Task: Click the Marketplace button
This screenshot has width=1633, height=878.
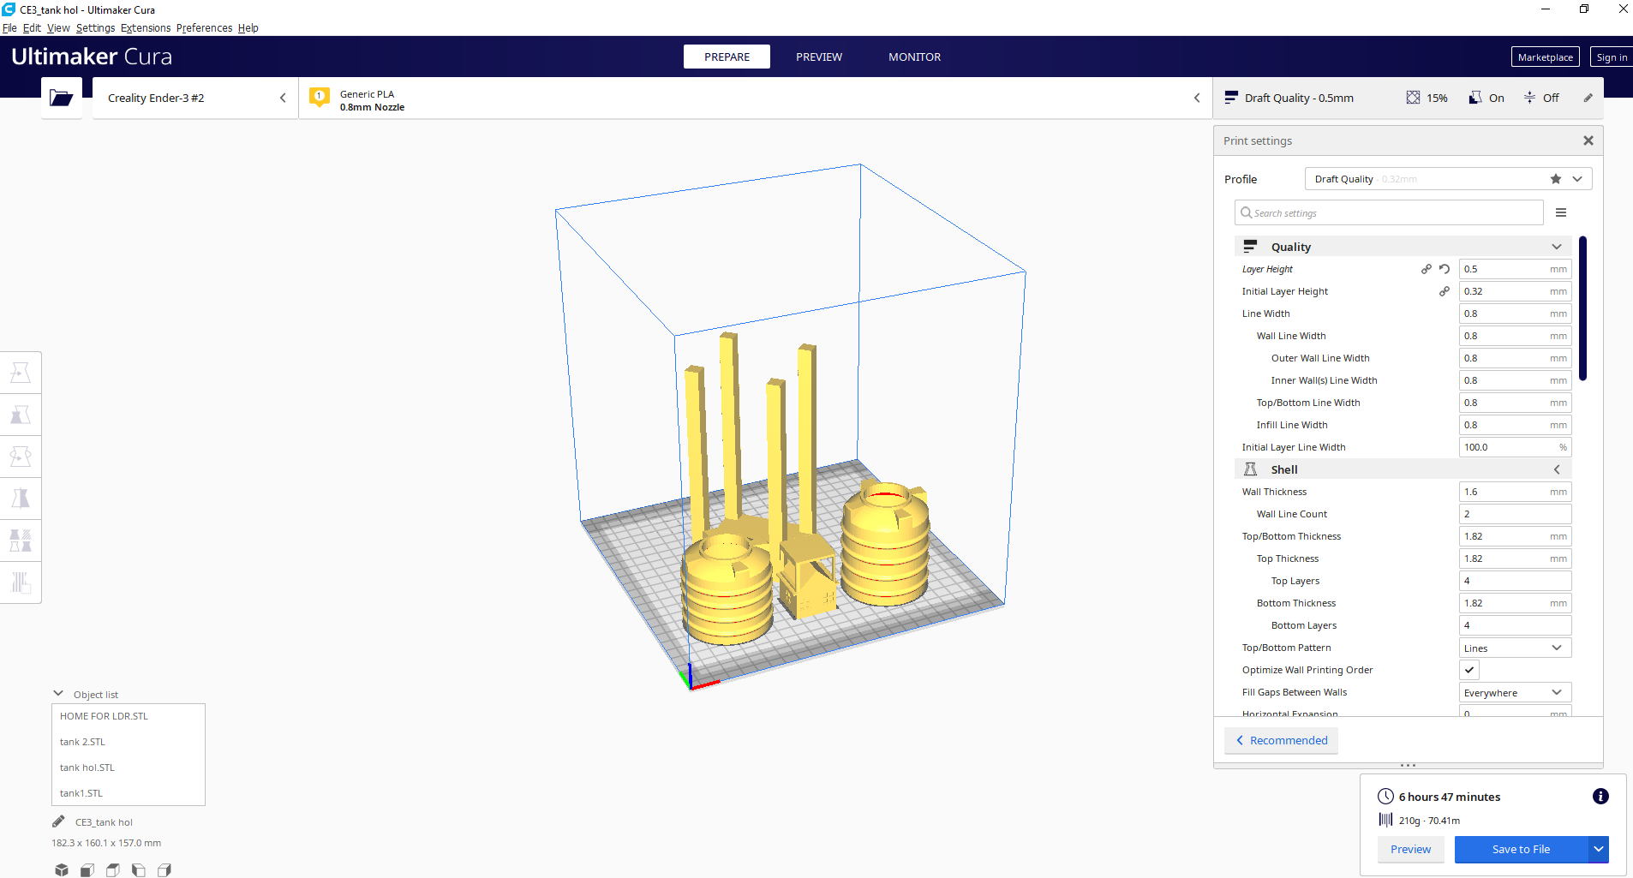Action: click(1546, 57)
